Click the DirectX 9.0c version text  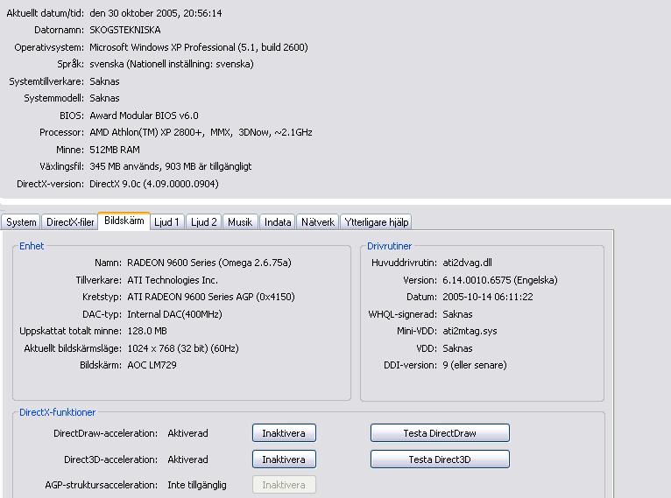coord(154,184)
